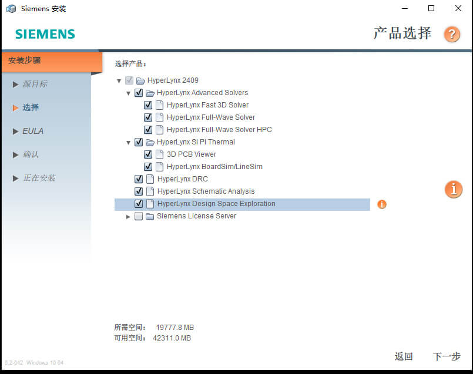Select the HyperLynx 2409 tree row label

coord(173,80)
